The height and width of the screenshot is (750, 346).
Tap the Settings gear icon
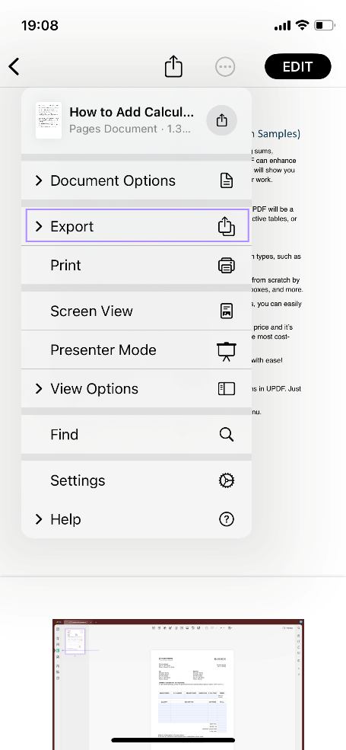pos(227,480)
